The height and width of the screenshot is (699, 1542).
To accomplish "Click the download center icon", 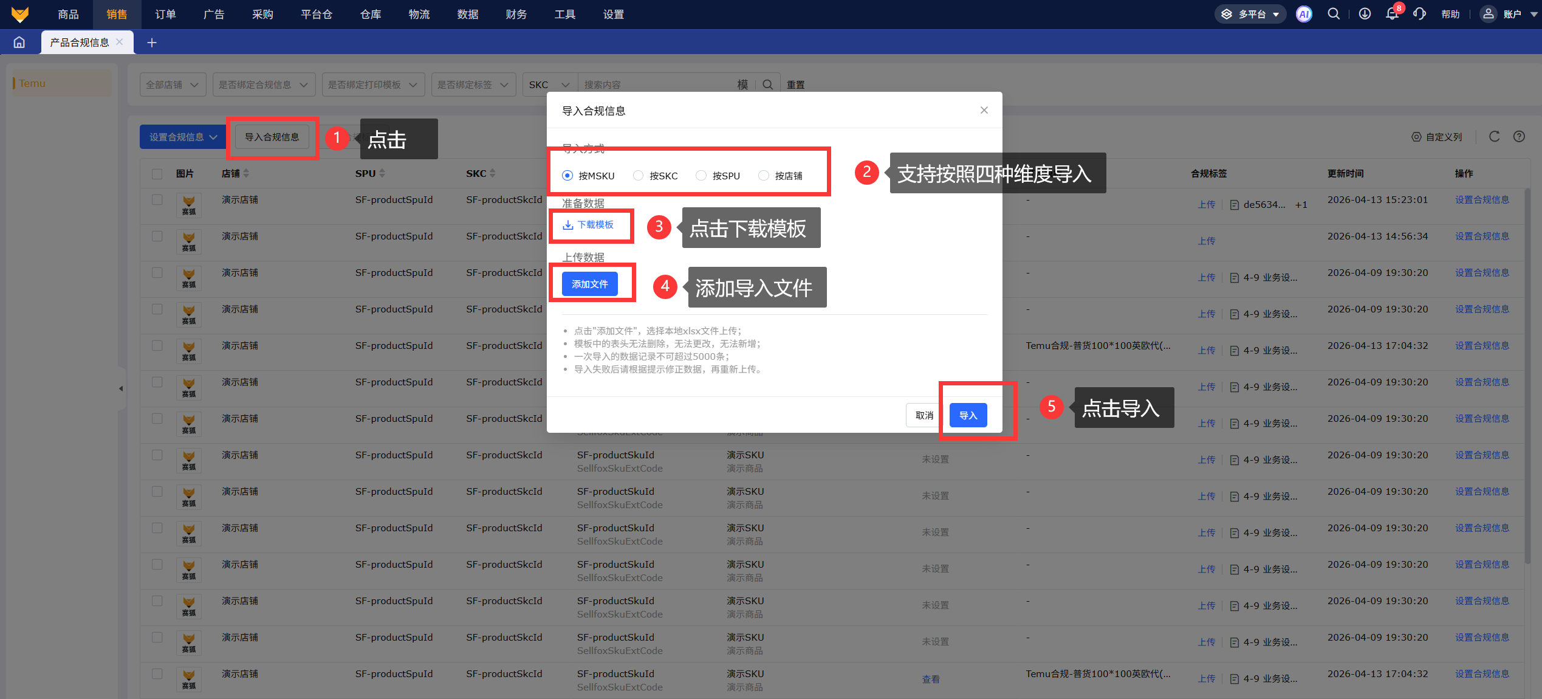I will click(x=1365, y=14).
